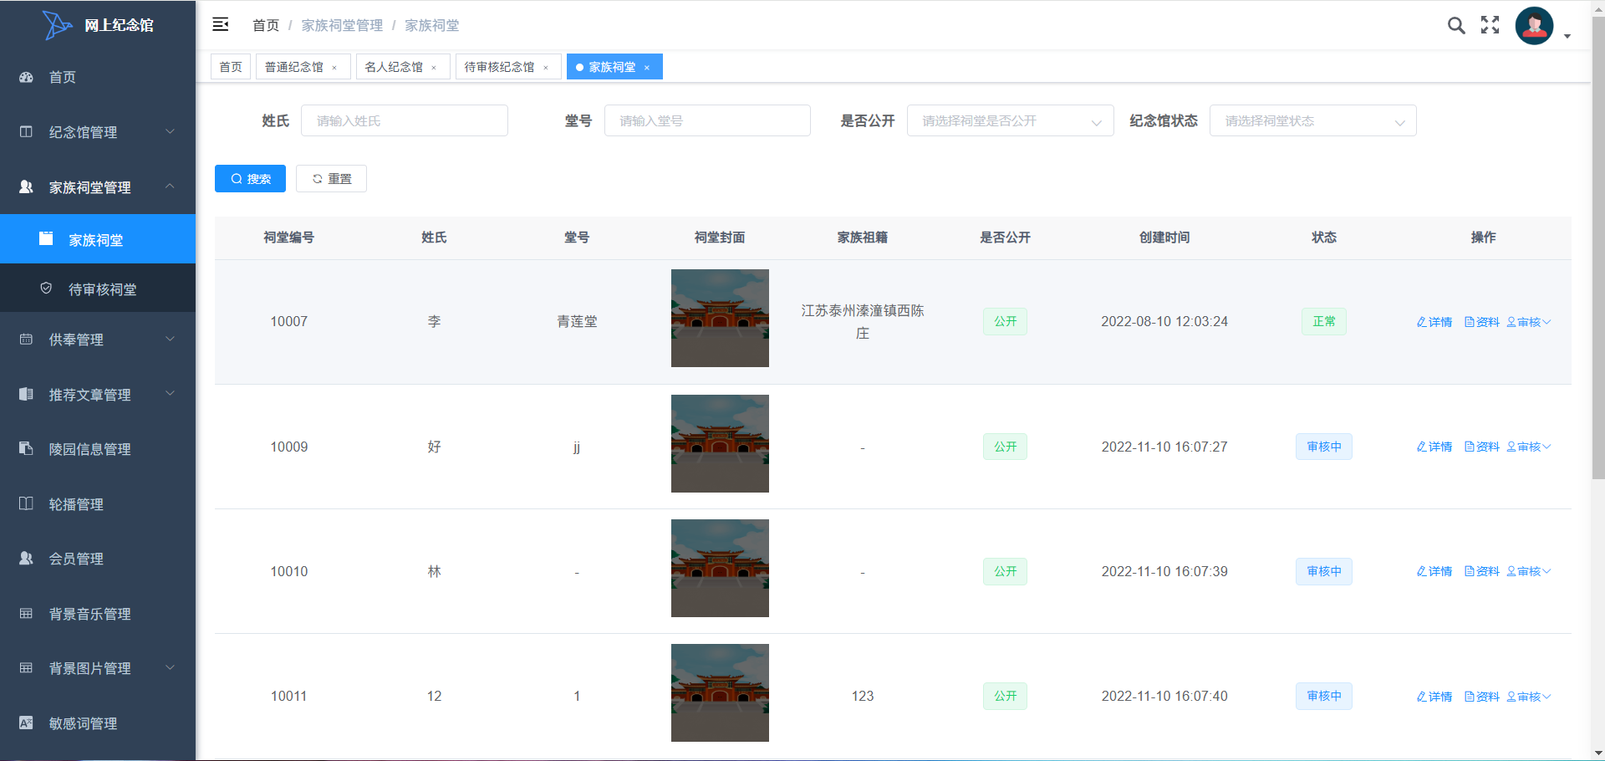Open 详情 for shrine 10011
1605x761 pixels.
click(x=1434, y=697)
